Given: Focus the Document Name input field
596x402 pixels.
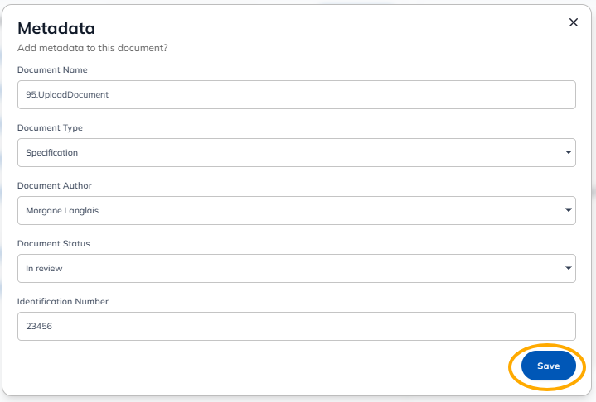Looking at the screenshot, I should pyautogui.click(x=296, y=94).
